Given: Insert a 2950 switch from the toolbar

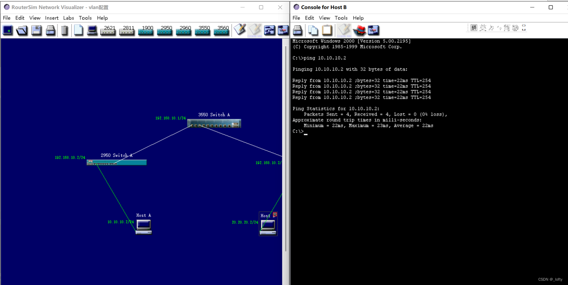Looking at the screenshot, I should pos(165,30).
